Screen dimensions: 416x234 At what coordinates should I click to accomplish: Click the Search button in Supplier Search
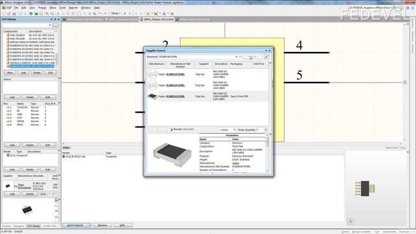click(x=253, y=57)
